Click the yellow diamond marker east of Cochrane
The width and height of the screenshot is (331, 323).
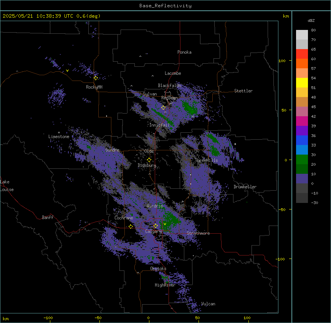131,226
